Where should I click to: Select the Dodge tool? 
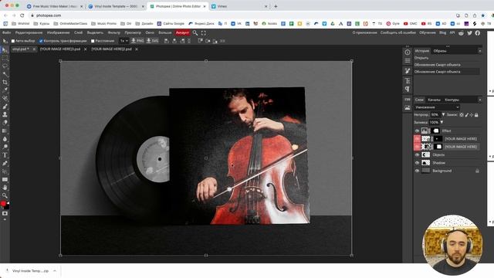point(5,147)
